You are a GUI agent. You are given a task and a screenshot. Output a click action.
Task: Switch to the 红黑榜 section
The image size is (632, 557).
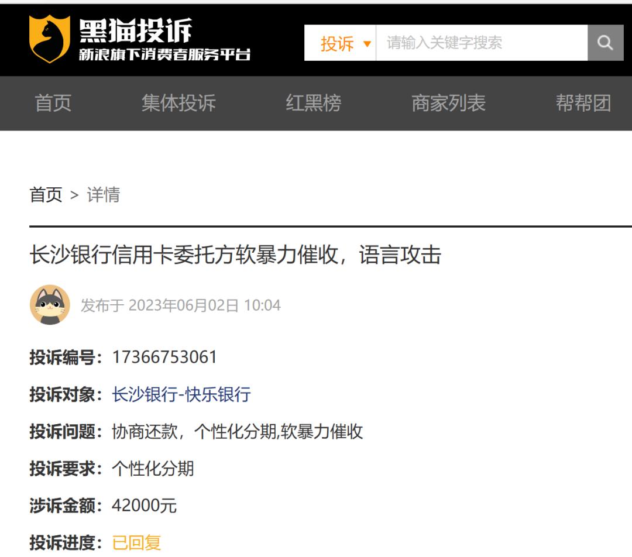[x=314, y=103]
